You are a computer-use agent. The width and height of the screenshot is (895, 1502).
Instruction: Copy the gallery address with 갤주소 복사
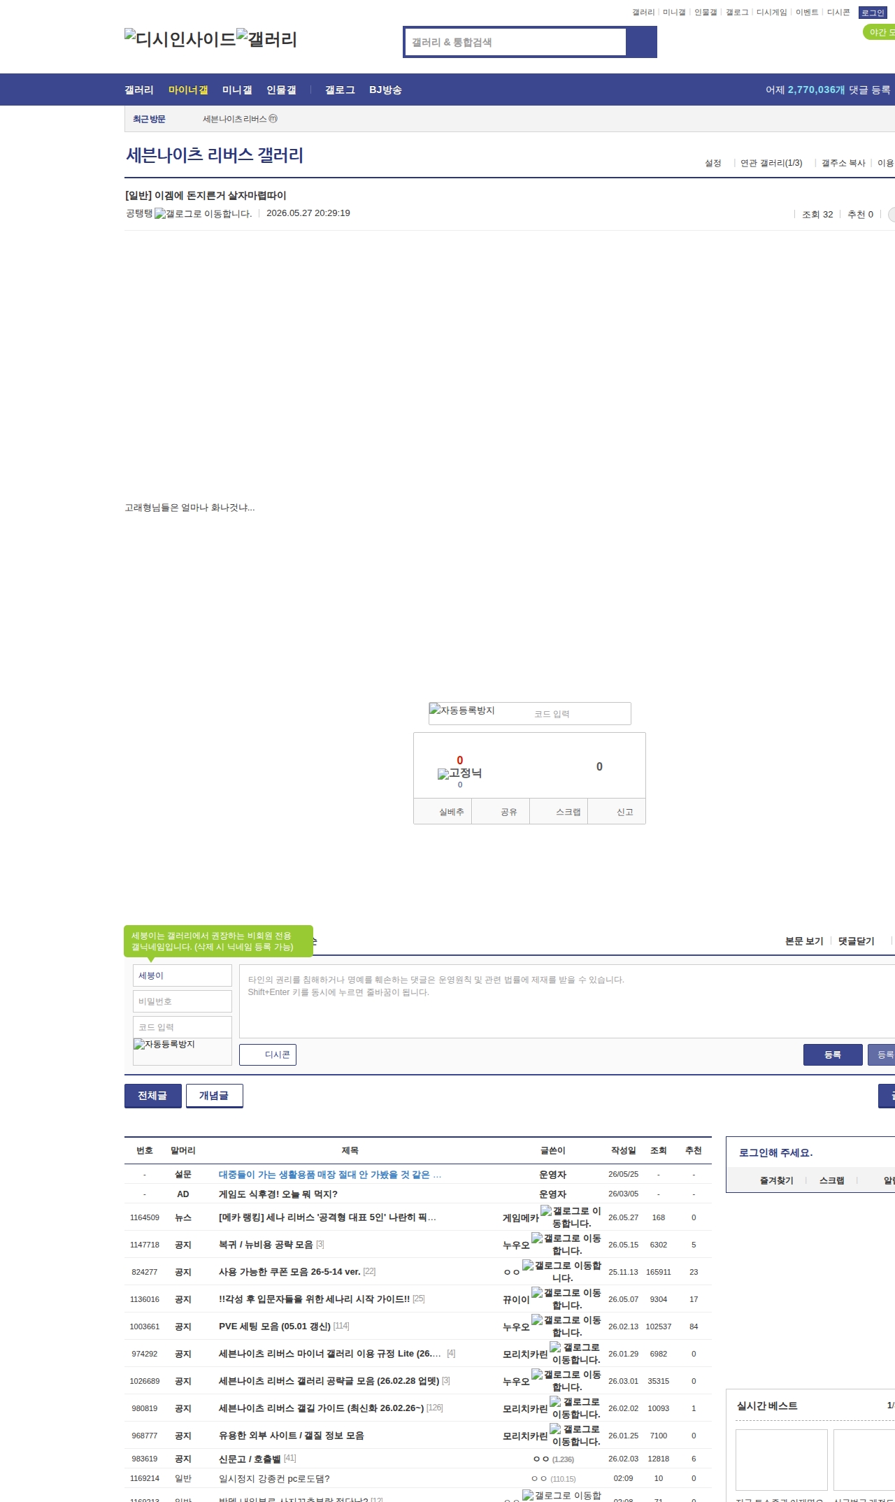point(843,163)
